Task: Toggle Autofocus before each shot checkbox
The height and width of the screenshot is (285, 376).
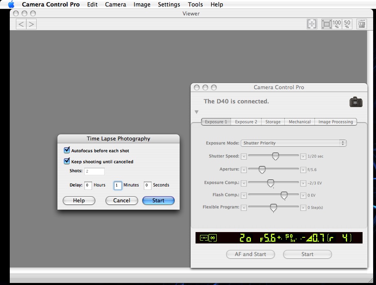Action: [x=67, y=150]
